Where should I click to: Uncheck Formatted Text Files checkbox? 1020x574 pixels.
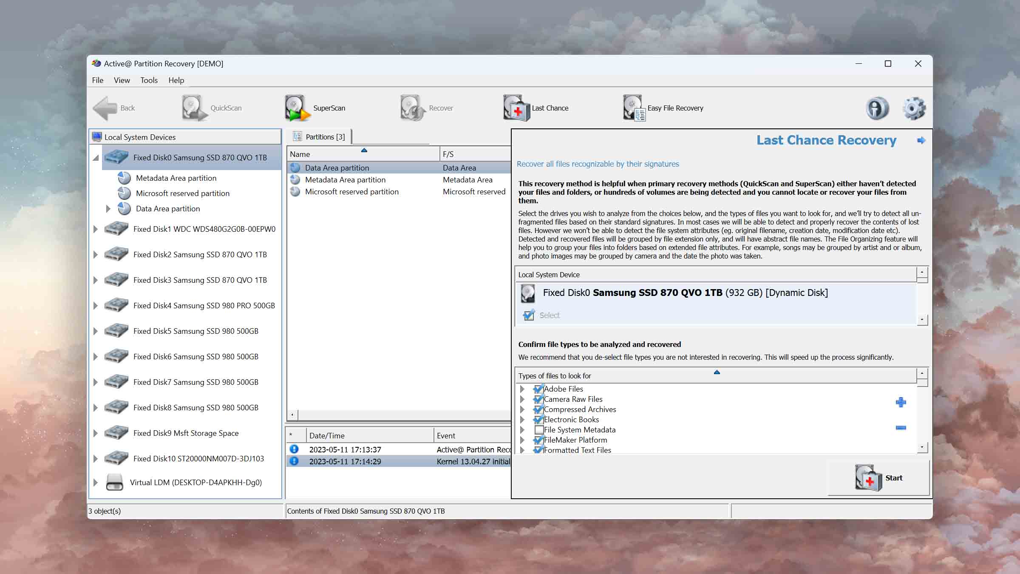pos(538,450)
